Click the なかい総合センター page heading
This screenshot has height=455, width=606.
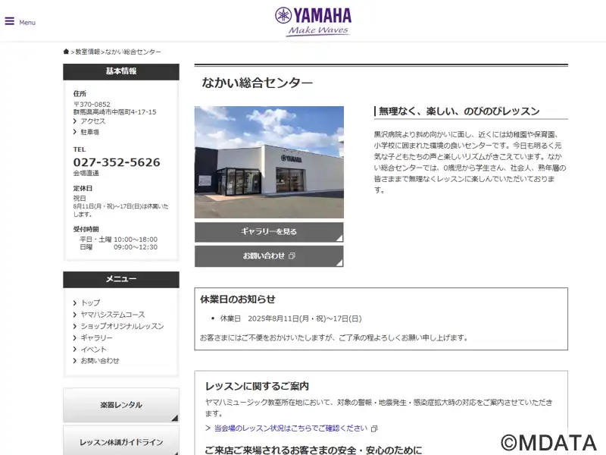[x=258, y=83]
